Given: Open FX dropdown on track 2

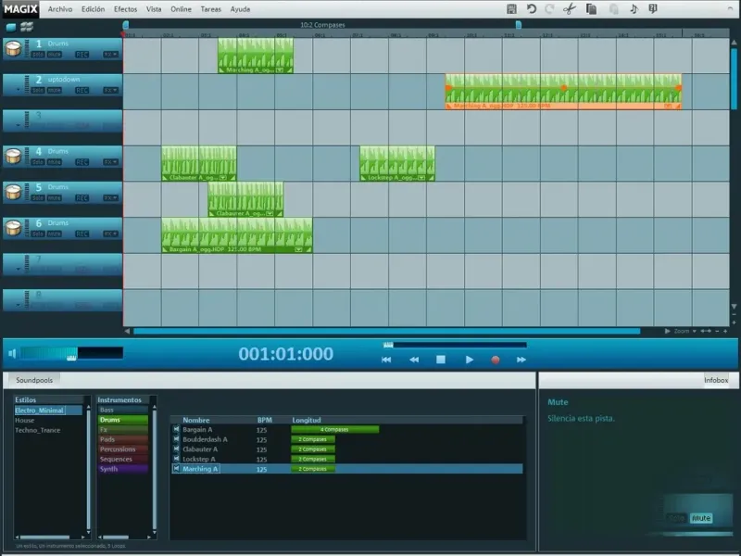Looking at the screenshot, I should 110,91.
